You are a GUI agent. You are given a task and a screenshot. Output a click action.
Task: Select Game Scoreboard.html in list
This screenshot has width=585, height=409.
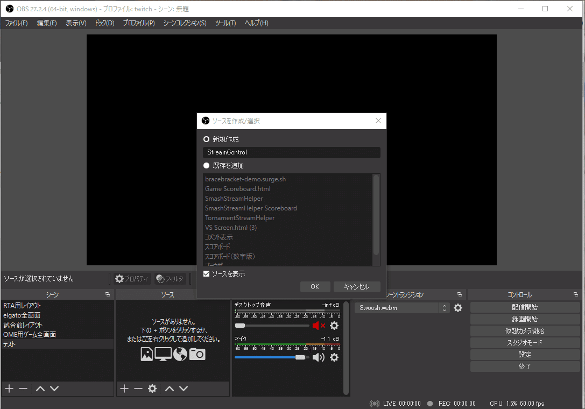[x=288, y=189]
